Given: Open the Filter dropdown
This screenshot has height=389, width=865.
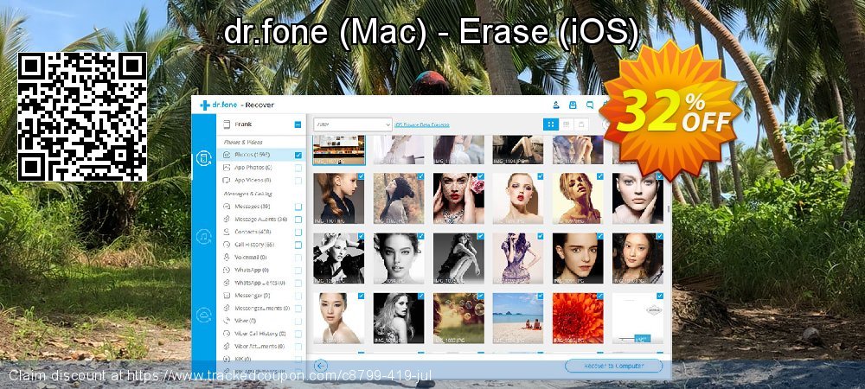Looking at the screenshot, I should (x=353, y=125).
